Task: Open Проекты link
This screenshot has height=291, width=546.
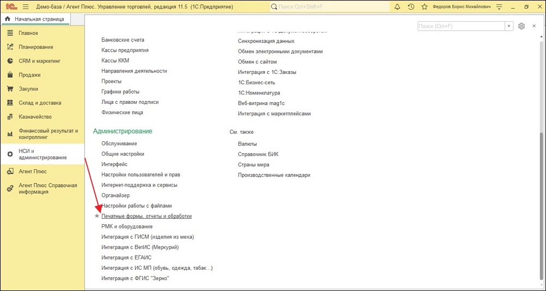Action: (111, 82)
